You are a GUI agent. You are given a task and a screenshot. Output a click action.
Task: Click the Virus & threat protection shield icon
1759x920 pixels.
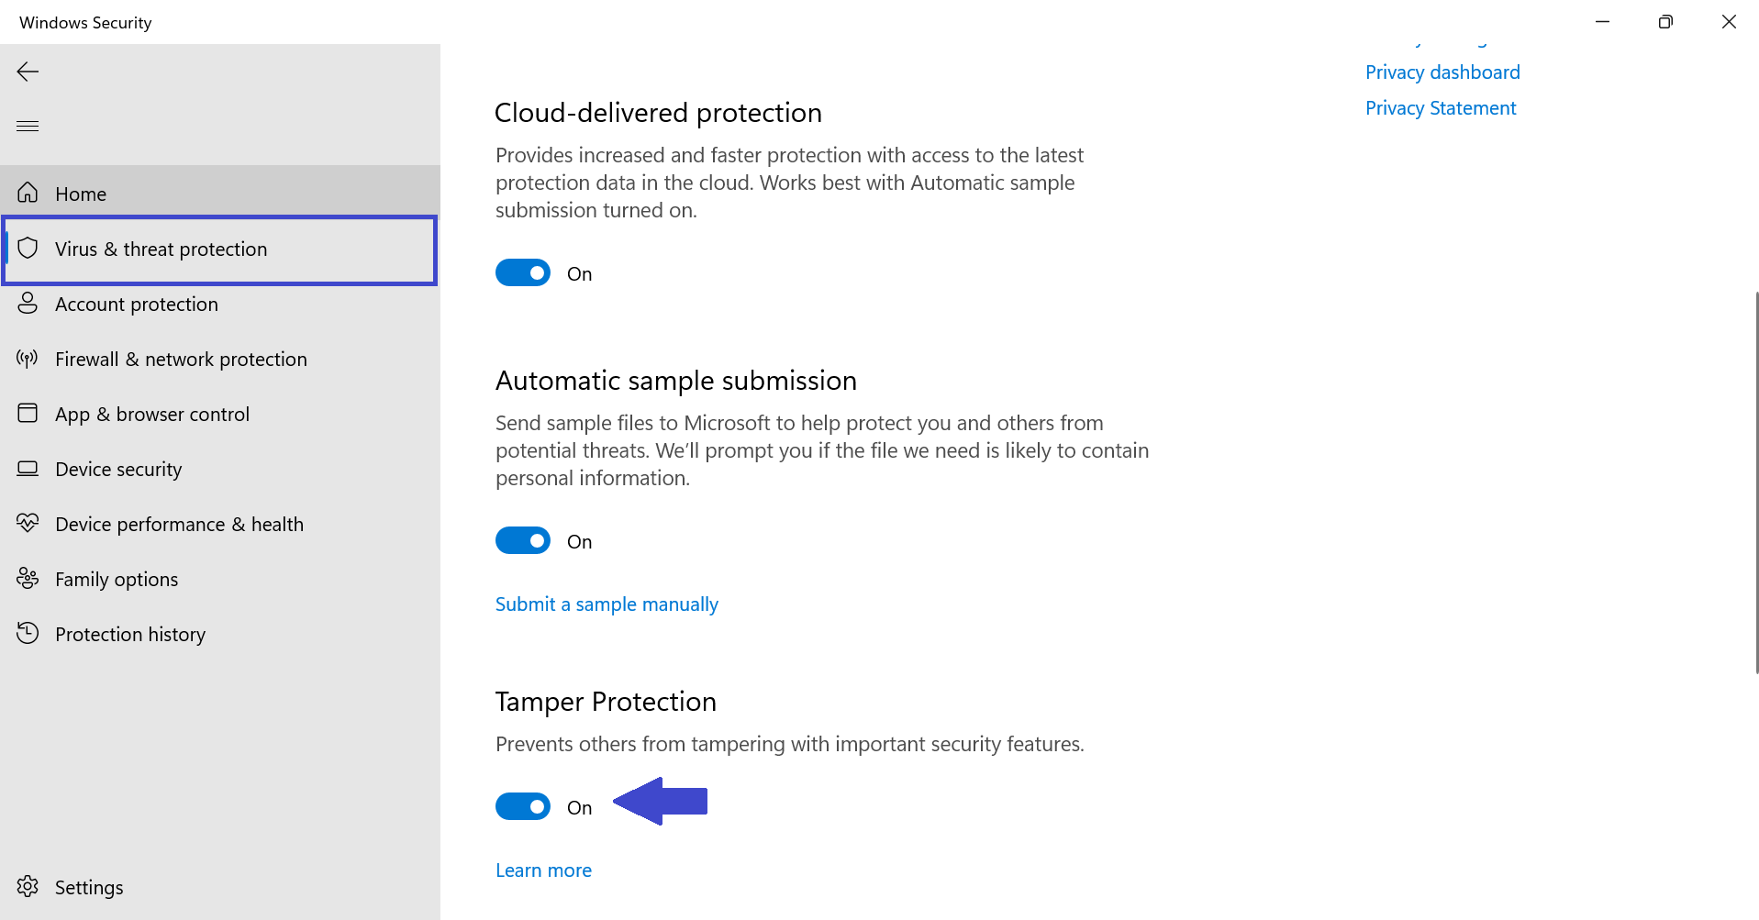[28, 248]
